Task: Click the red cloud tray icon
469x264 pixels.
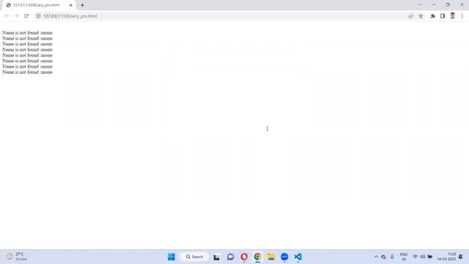Action: point(383,257)
